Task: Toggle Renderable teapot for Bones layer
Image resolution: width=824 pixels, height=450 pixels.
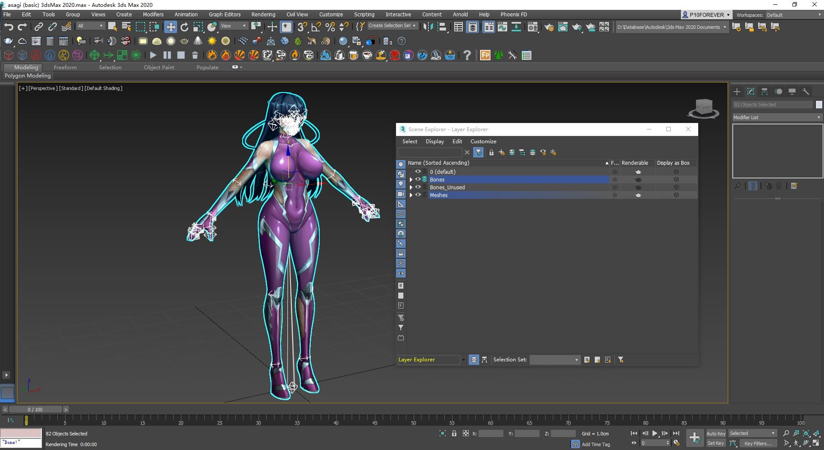Action: point(638,179)
